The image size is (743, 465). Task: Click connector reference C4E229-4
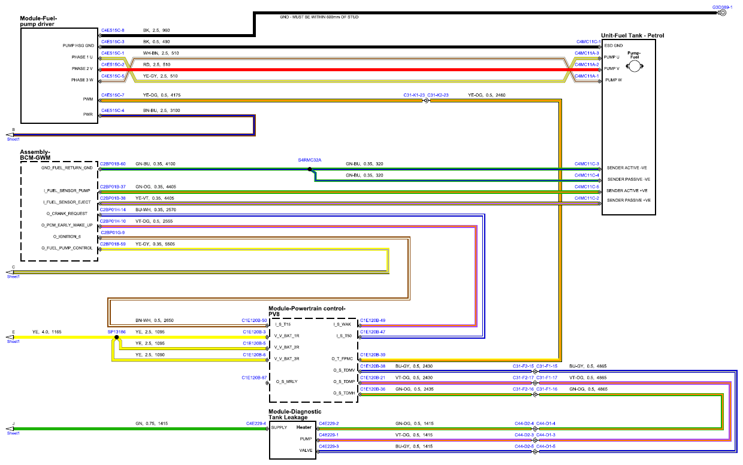tap(256, 423)
